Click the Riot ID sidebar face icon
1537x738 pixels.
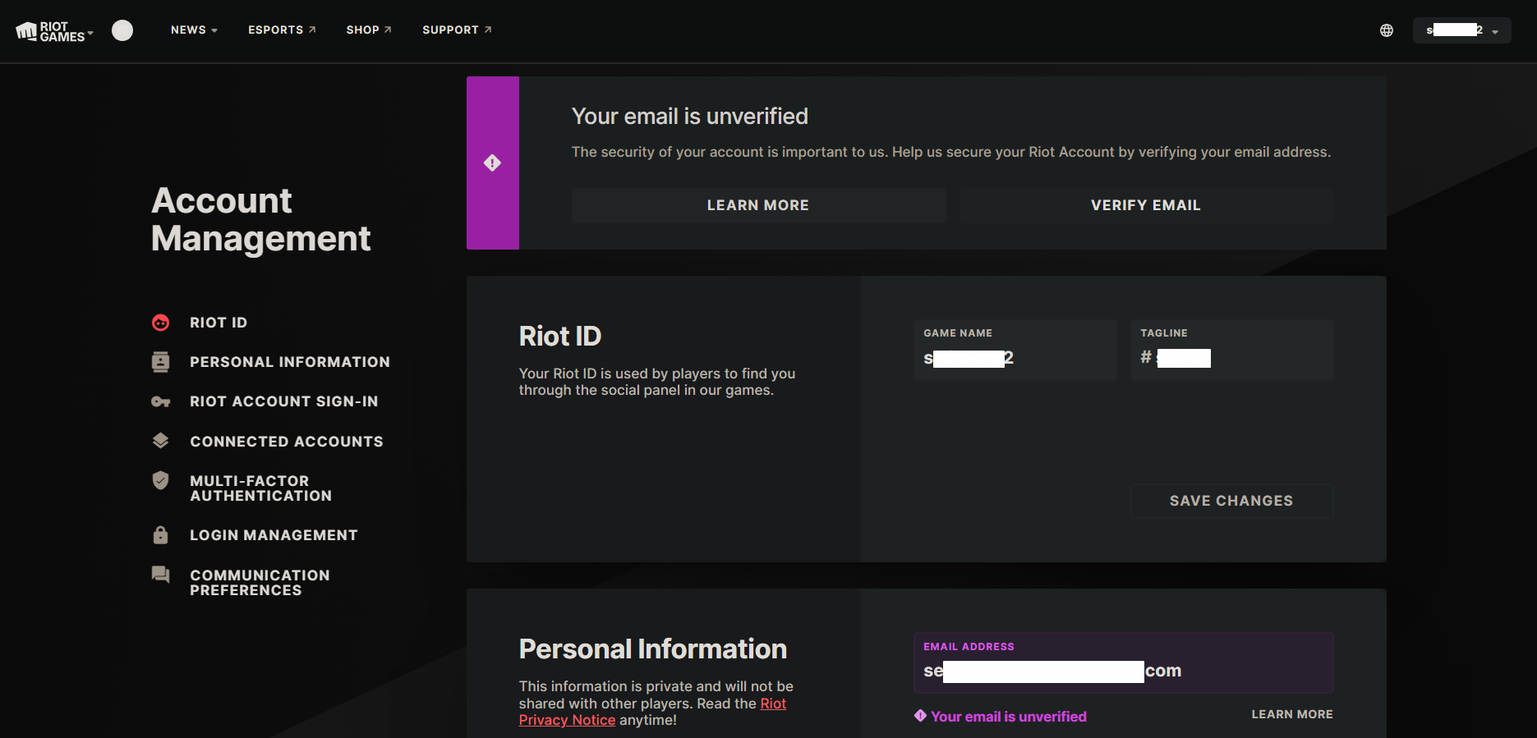pyautogui.click(x=161, y=323)
